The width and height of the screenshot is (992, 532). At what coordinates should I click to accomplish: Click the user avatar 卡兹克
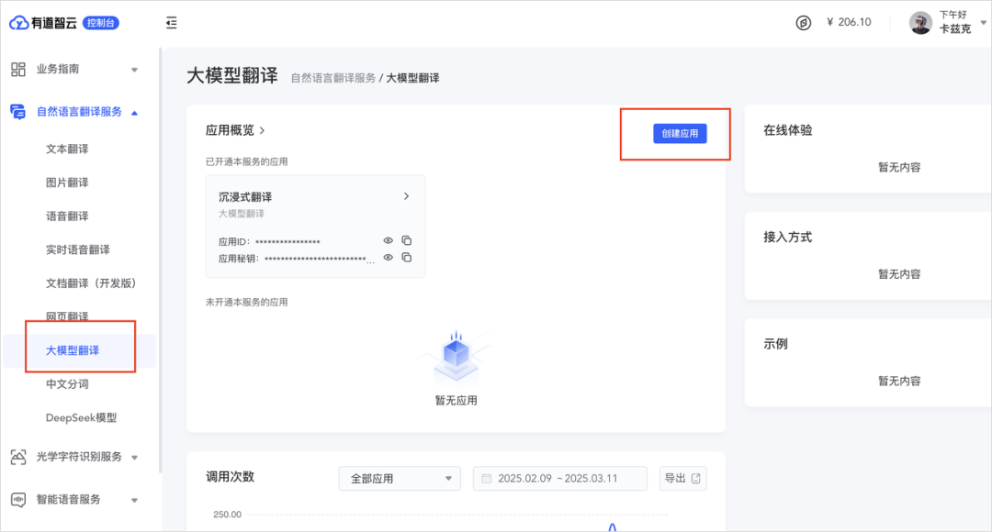click(x=920, y=23)
